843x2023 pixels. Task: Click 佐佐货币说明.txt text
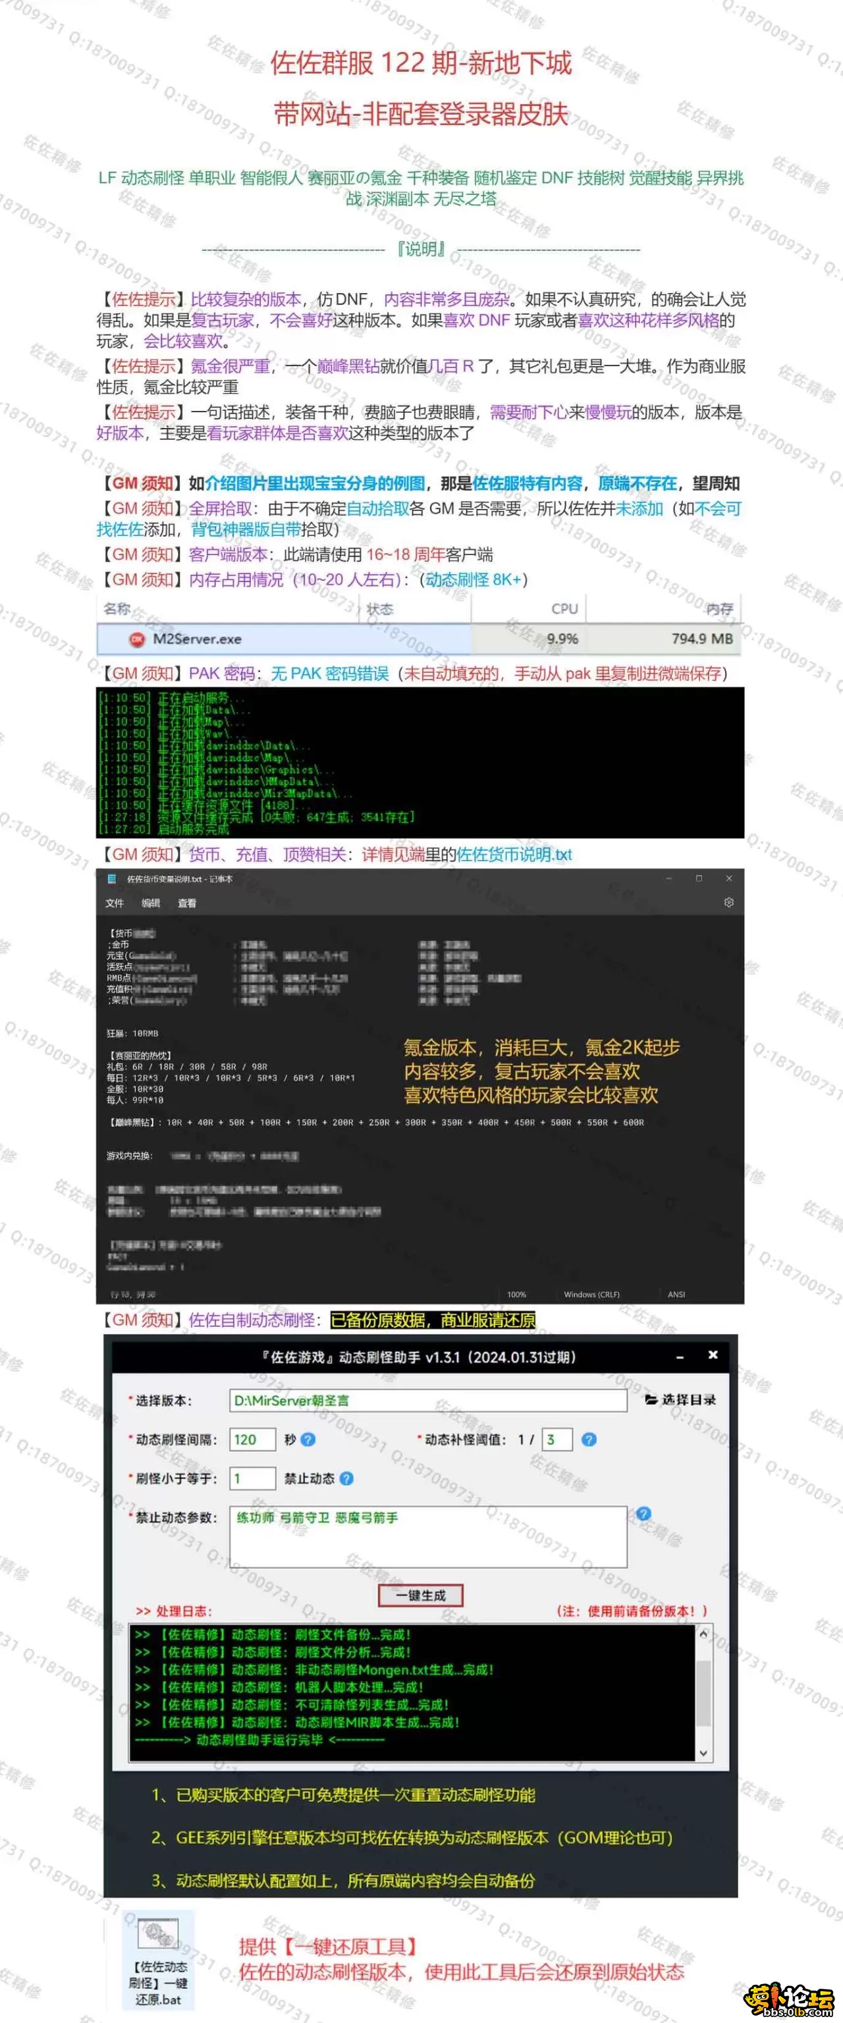(514, 854)
